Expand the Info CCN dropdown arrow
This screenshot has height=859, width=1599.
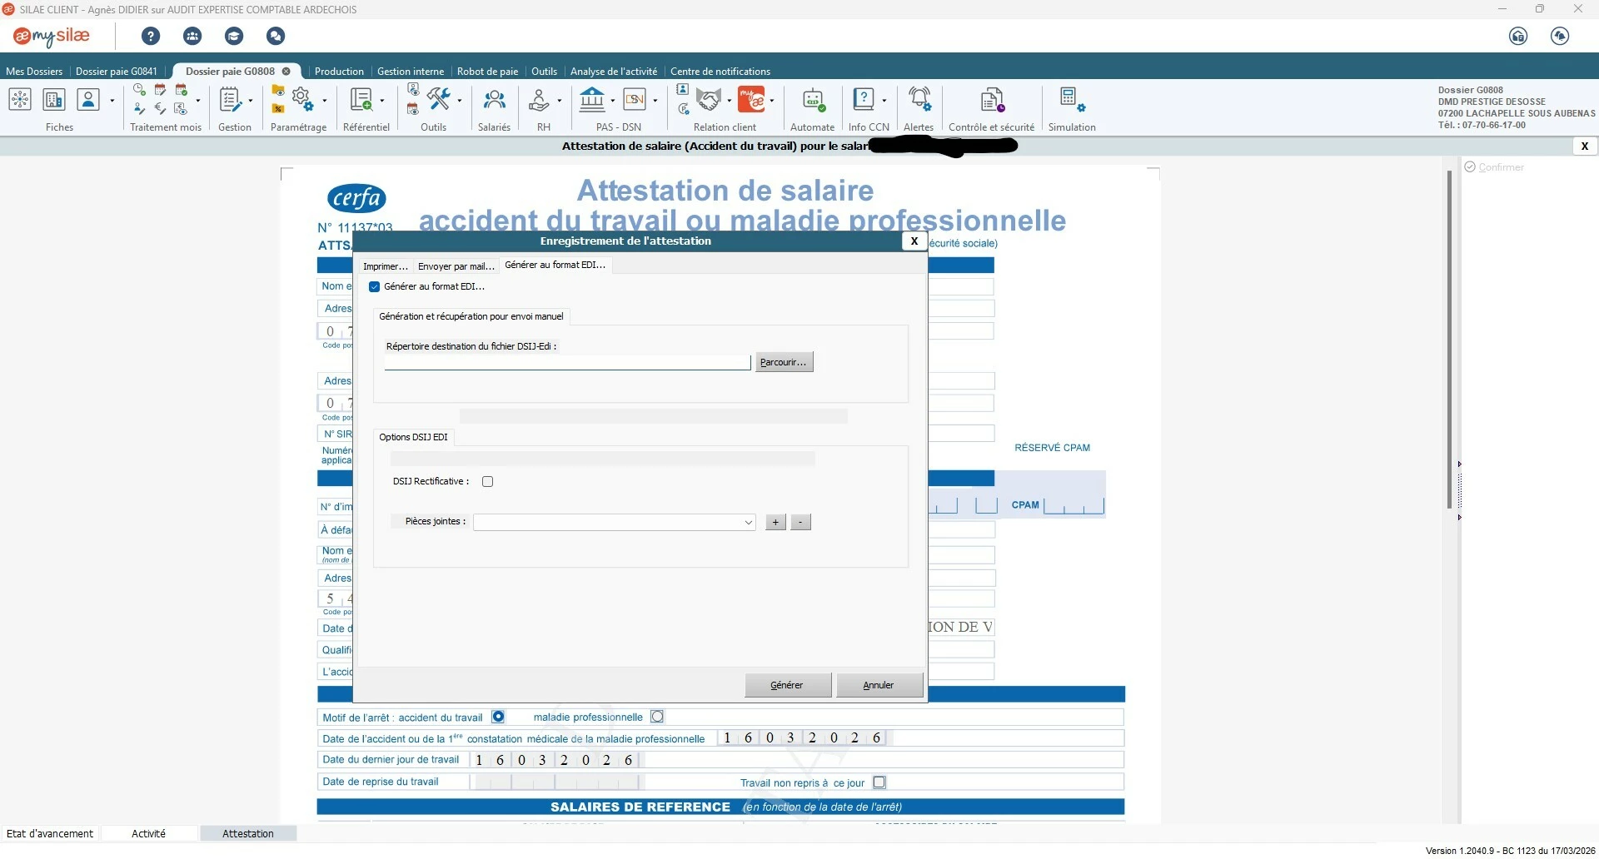click(884, 101)
